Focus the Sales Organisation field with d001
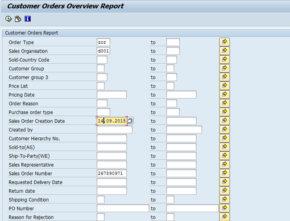 click(x=103, y=51)
